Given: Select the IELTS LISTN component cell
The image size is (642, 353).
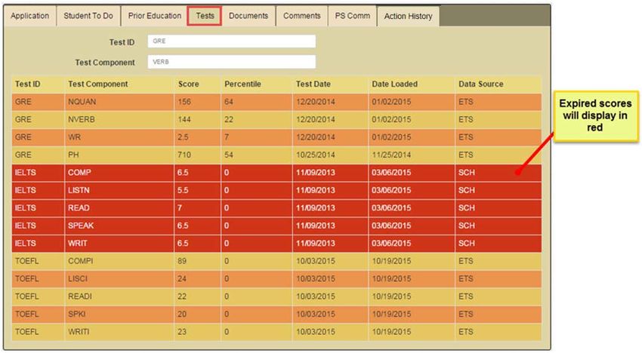Looking at the screenshot, I should point(119,190).
